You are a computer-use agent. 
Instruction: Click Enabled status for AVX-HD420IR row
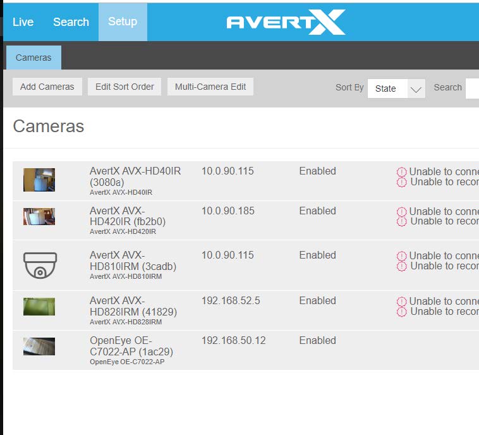(x=318, y=211)
